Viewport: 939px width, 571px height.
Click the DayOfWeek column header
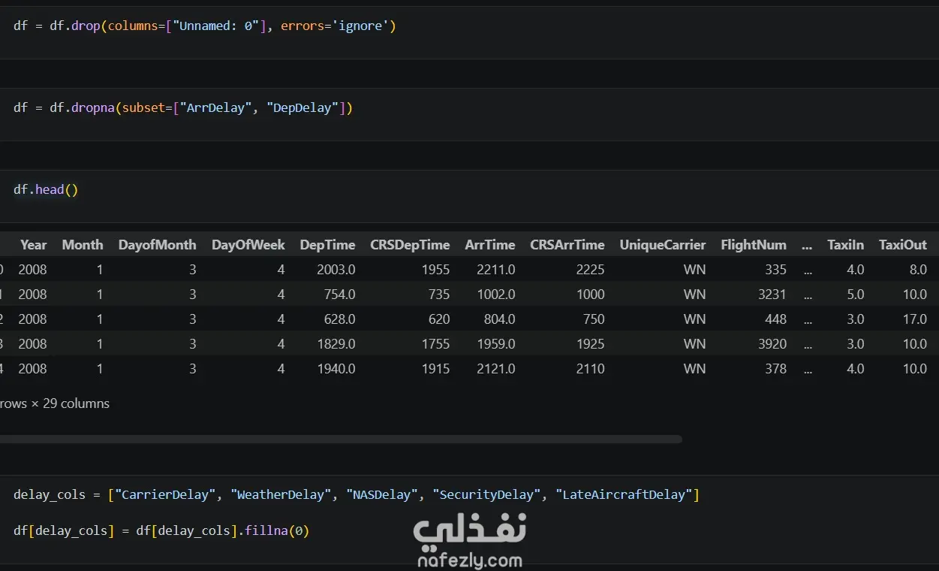coord(248,245)
